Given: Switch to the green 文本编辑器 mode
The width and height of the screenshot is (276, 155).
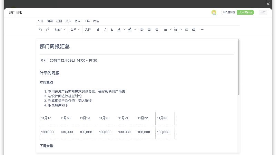Looking at the screenshot, I should [246, 12].
